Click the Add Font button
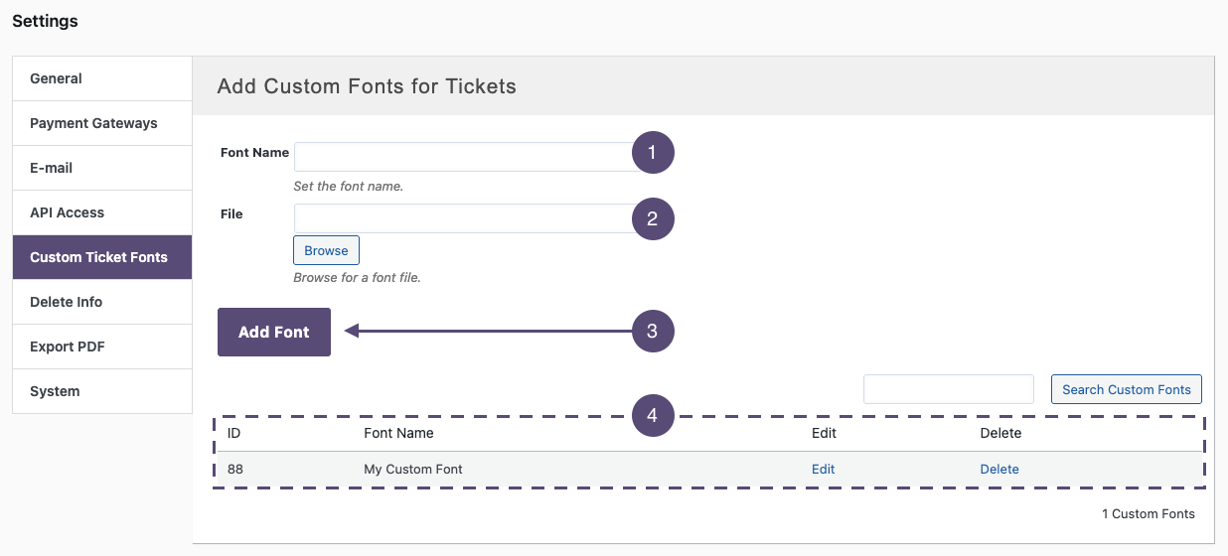Screen dimensions: 1228x556 point(274,333)
